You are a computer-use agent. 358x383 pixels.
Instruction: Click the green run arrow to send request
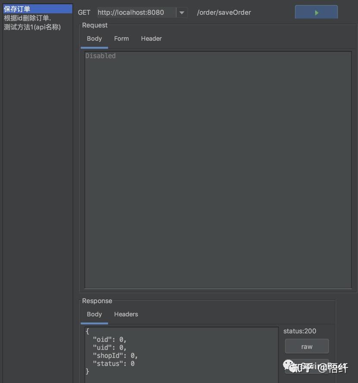click(x=316, y=12)
